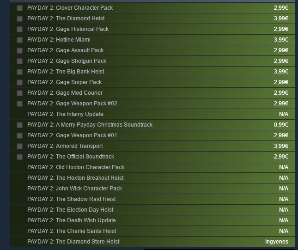Check the Gage Weapon Pack #01 checkbox
Image resolution: width=298 pixels, height=250 pixels.
coord(19,135)
